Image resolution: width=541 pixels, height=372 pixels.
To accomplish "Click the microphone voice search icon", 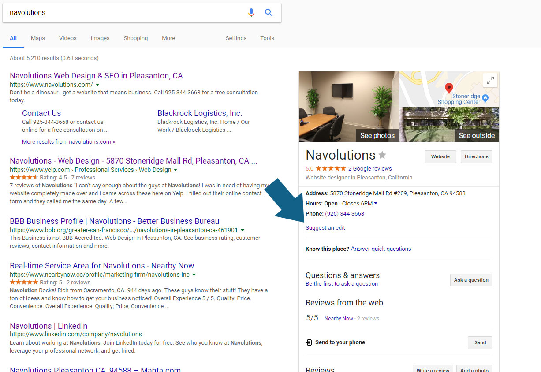I will [x=251, y=12].
